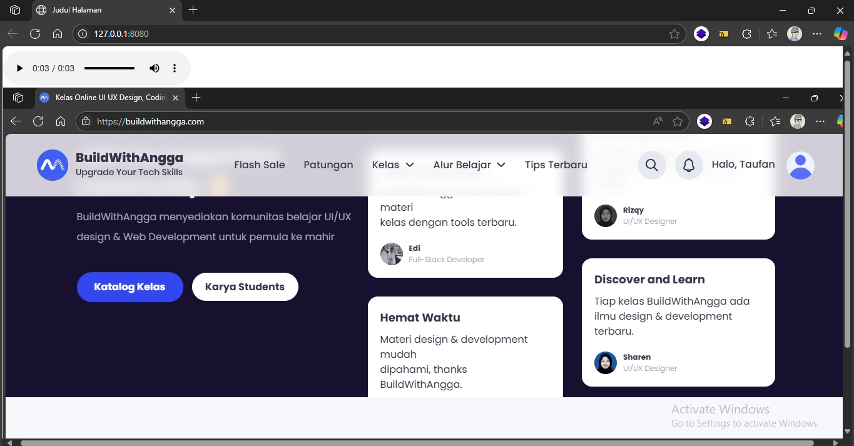Close the Kelas Online UI UX tab
Image resolution: width=854 pixels, height=446 pixels.
pyautogui.click(x=176, y=98)
